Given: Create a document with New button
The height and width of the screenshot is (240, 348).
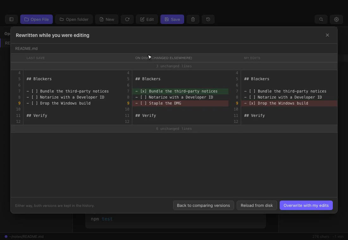Looking at the screenshot, I should pos(107,19).
